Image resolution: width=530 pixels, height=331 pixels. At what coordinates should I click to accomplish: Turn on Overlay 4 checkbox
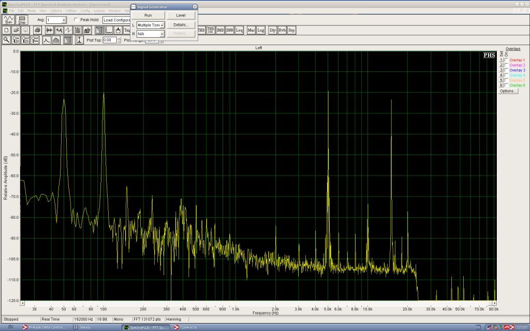tap(506, 76)
